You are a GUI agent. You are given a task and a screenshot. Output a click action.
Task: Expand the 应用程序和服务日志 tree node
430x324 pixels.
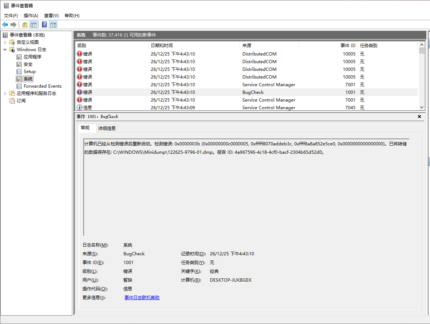tap(5, 94)
